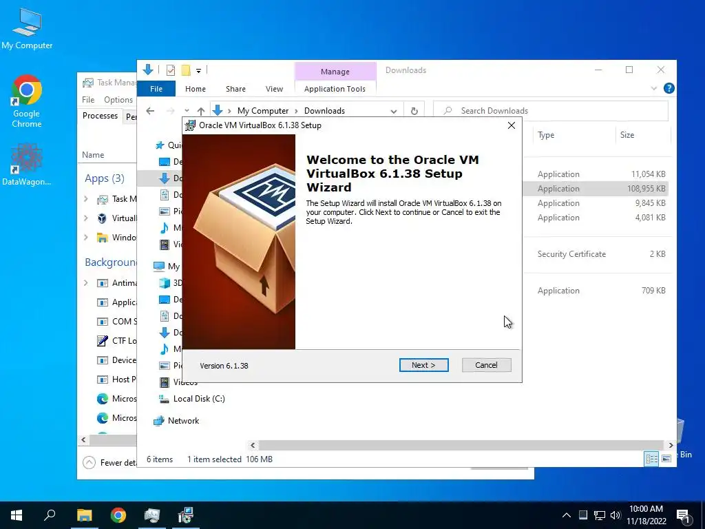Click the Quick access star icon
The width and height of the screenshot is (705, 529).
click(160, 145)
